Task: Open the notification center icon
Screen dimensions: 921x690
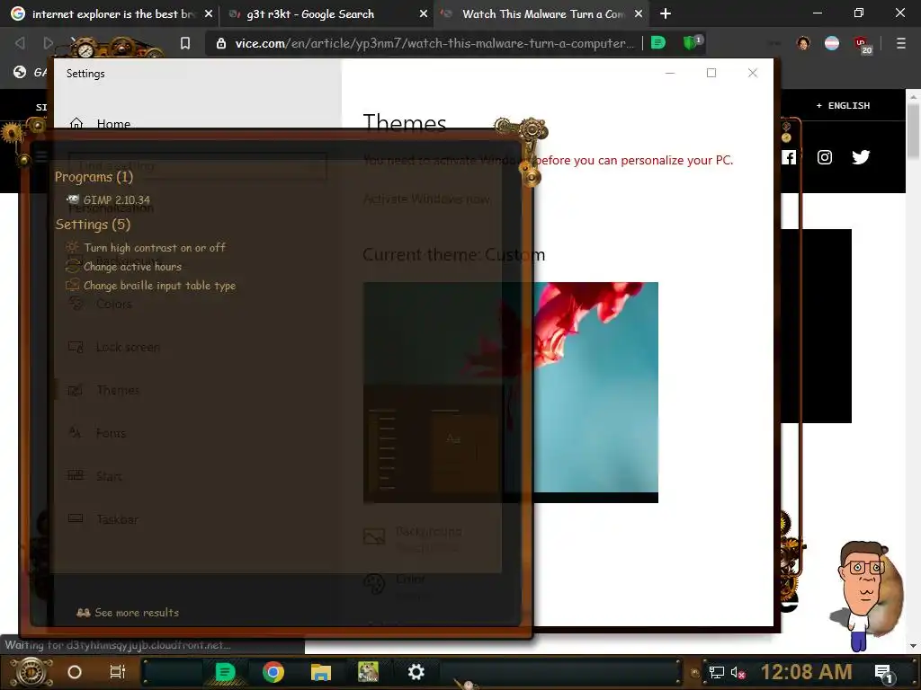Action: point(884,673)
